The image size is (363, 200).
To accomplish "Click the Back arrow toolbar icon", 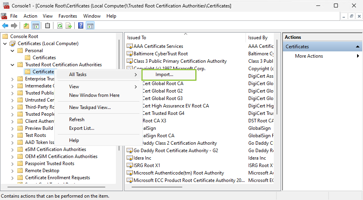I will (5, 26).
